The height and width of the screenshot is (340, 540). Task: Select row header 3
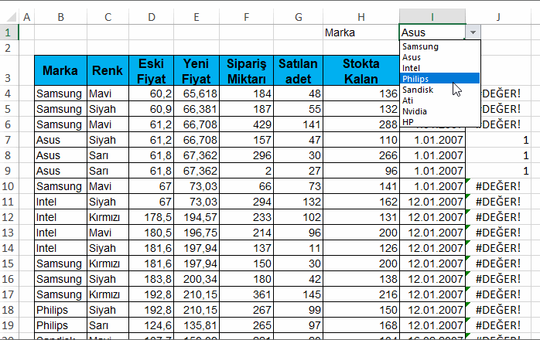point(8,70)
